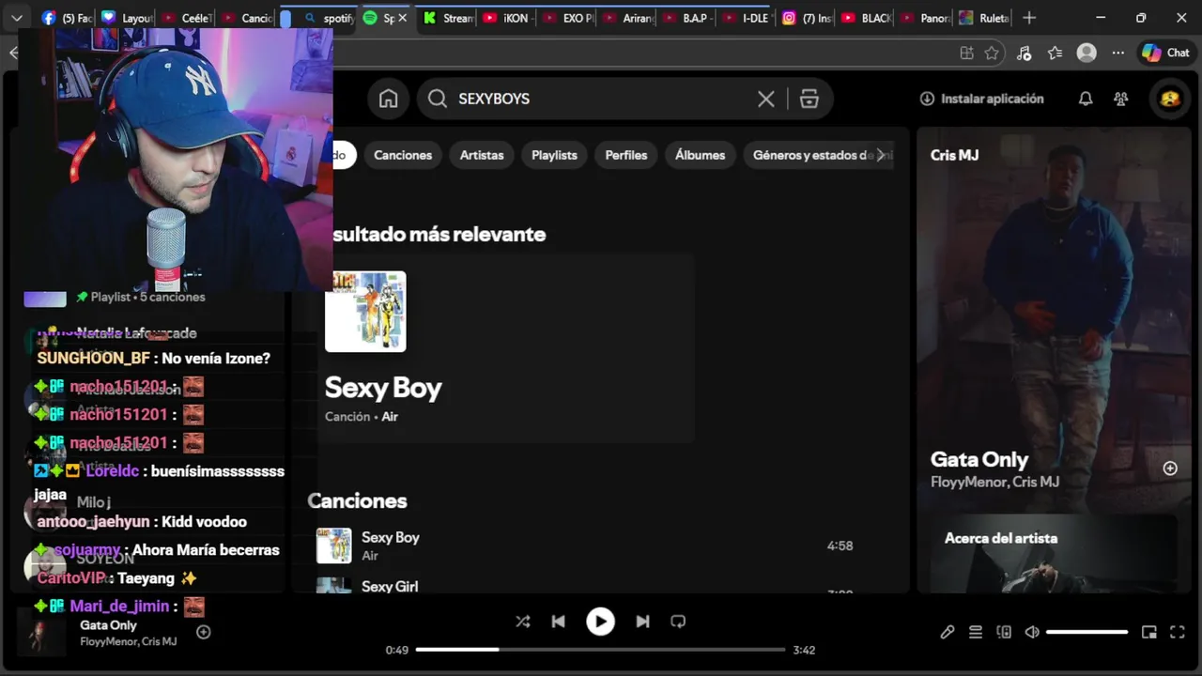
Task: Mute audio with the speaker icon
Action: pos(1031,633)
